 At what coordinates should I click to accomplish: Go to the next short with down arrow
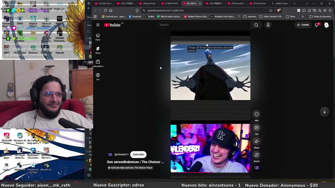[324, 112]
